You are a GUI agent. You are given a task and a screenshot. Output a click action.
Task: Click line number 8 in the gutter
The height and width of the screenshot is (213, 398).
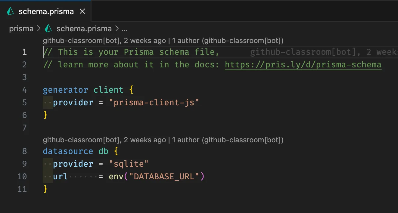(24, 151)
